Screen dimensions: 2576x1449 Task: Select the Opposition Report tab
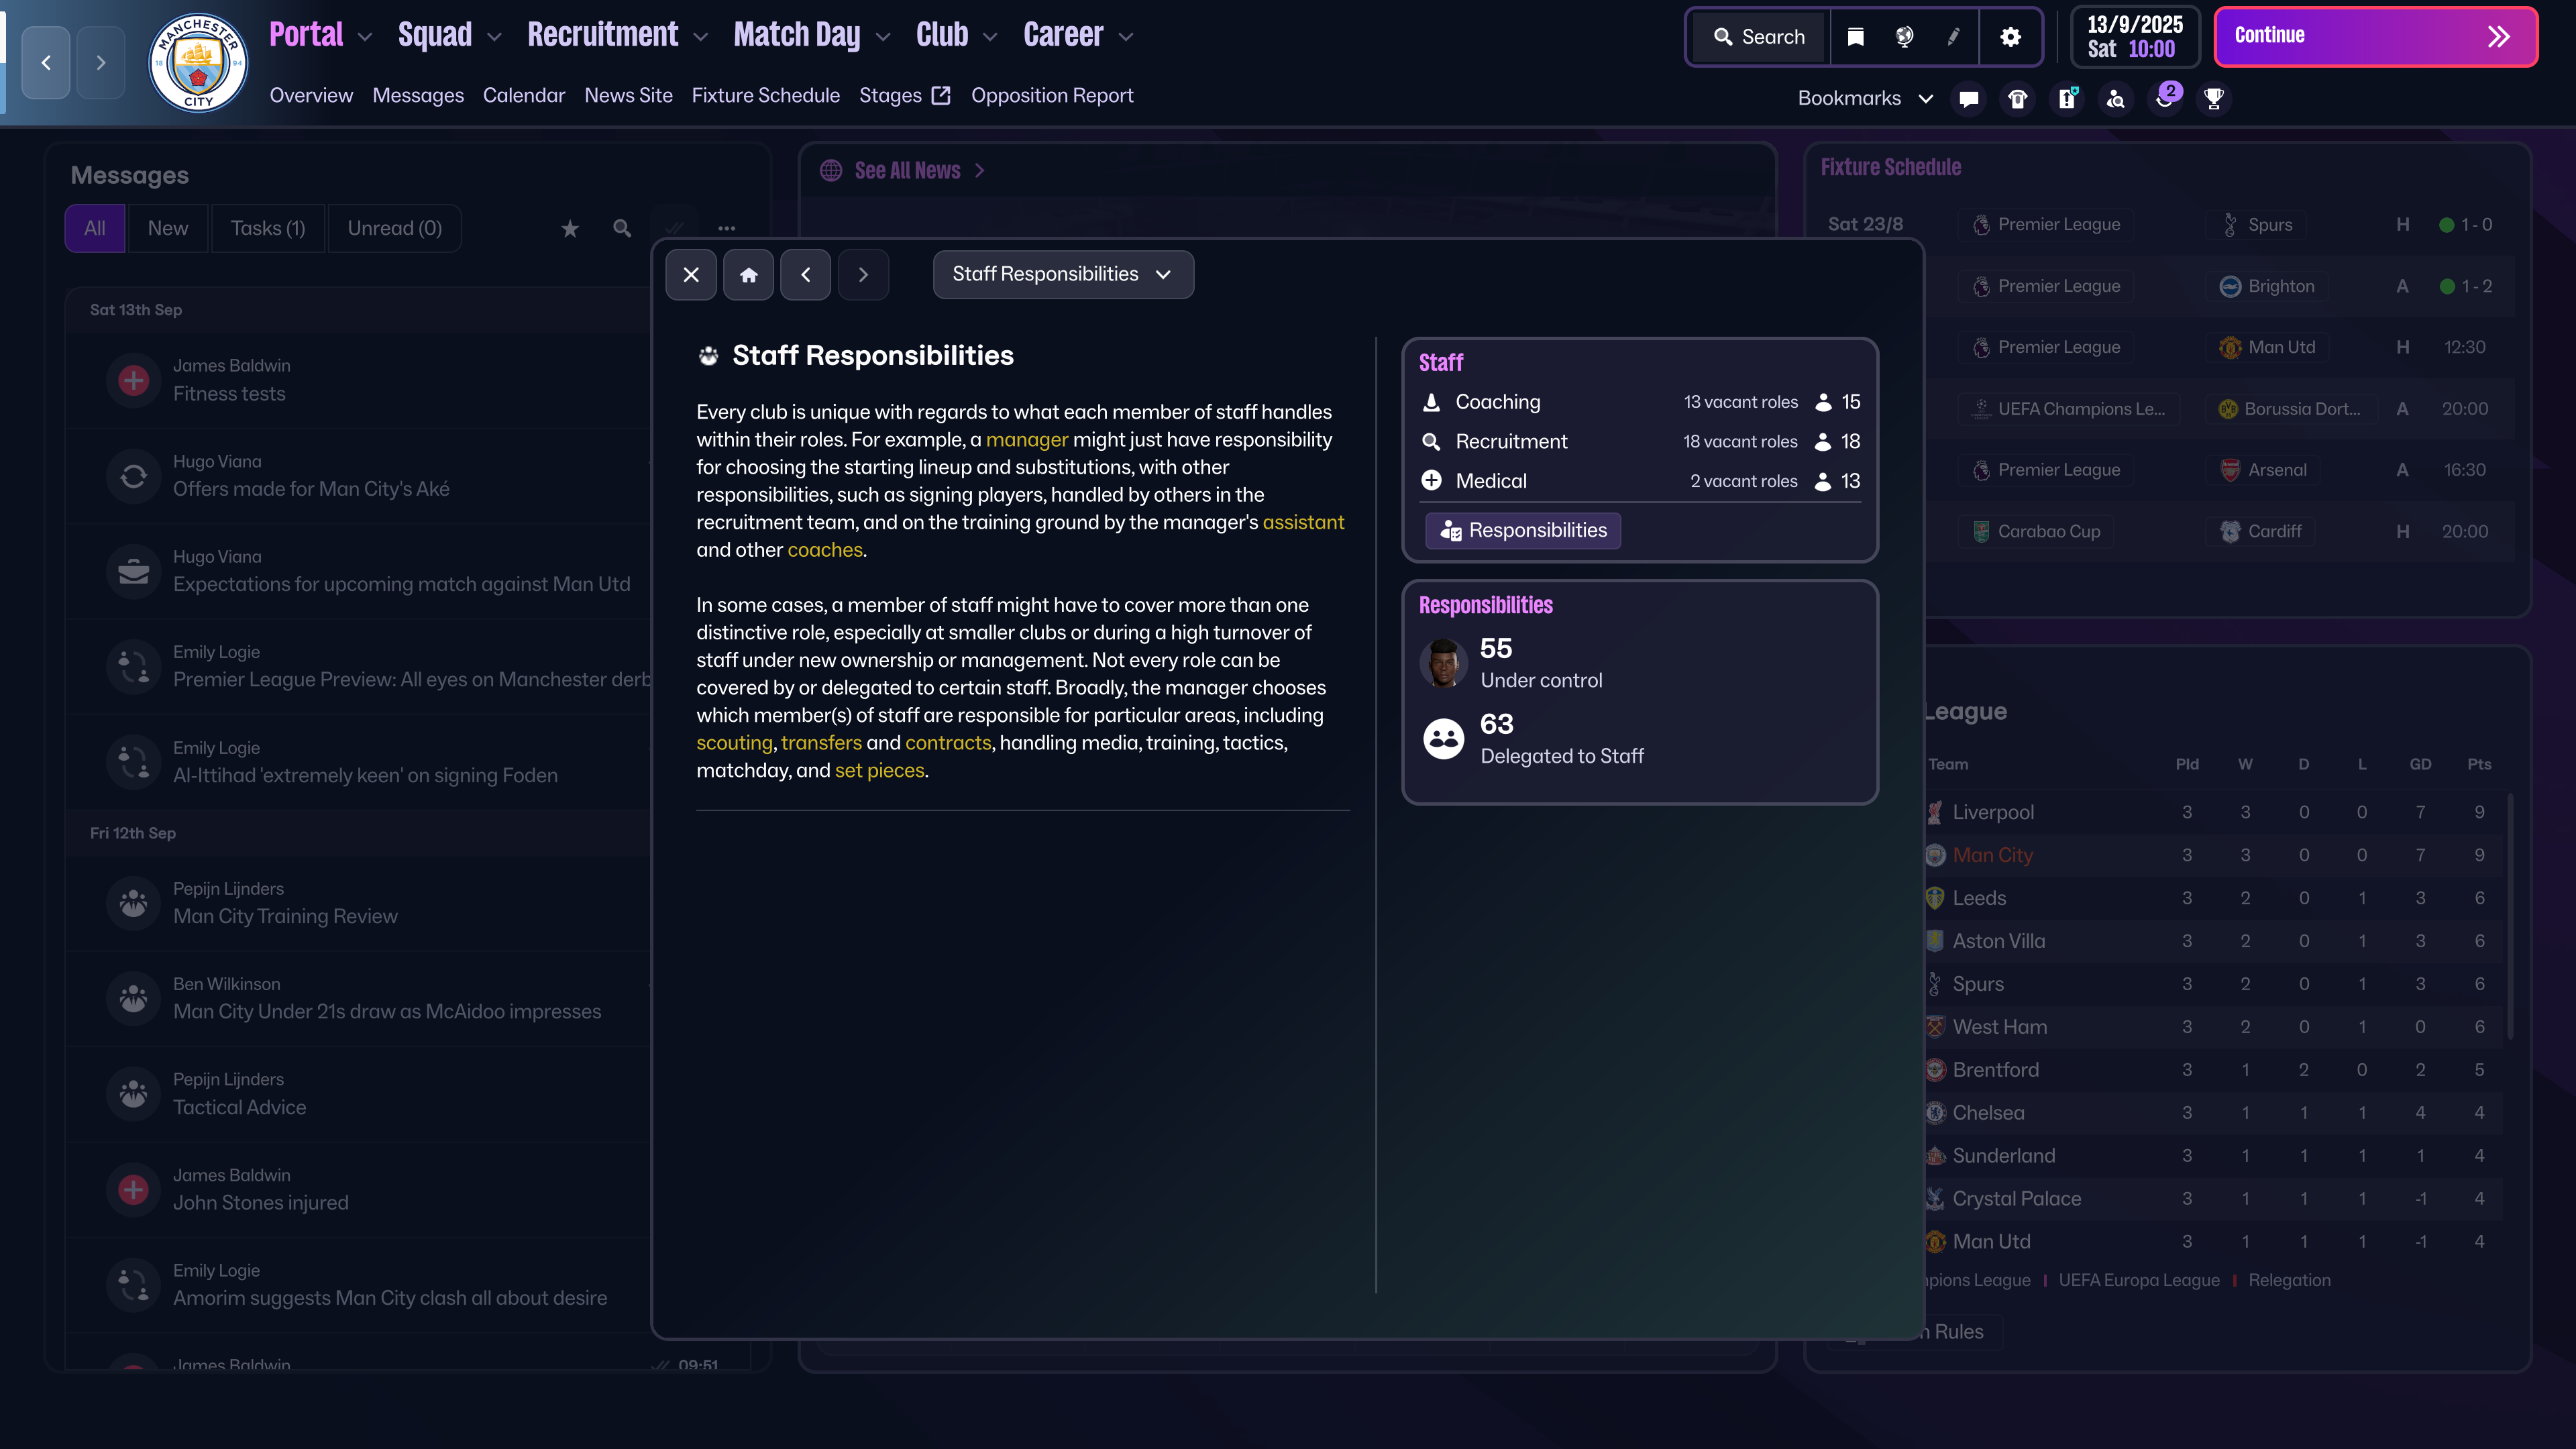coord(1052,95)
